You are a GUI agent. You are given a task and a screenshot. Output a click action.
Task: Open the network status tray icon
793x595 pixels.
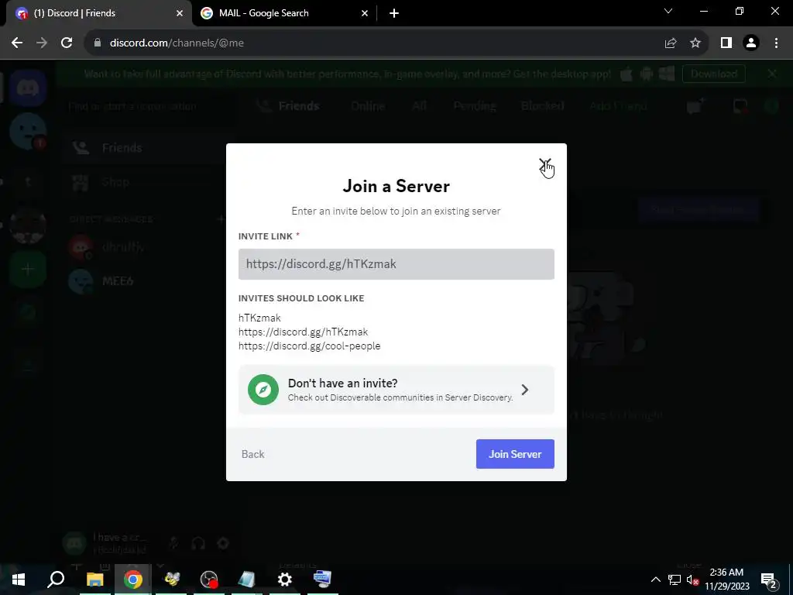(675, 580)
